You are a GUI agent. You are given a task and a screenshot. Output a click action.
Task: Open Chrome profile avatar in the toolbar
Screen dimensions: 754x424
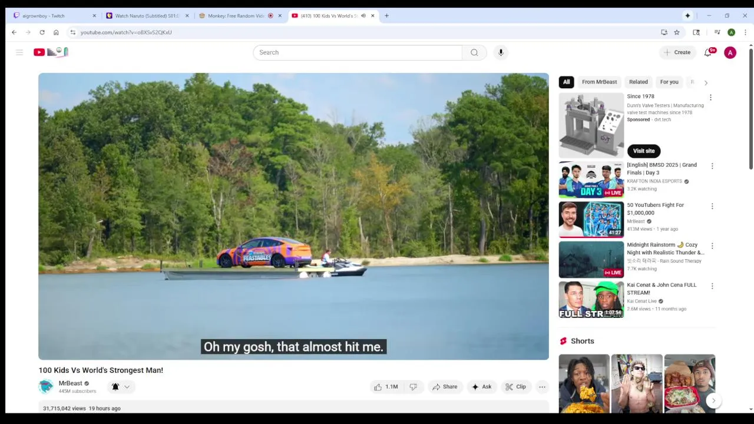pyautogui.click(x=731, y=32)
